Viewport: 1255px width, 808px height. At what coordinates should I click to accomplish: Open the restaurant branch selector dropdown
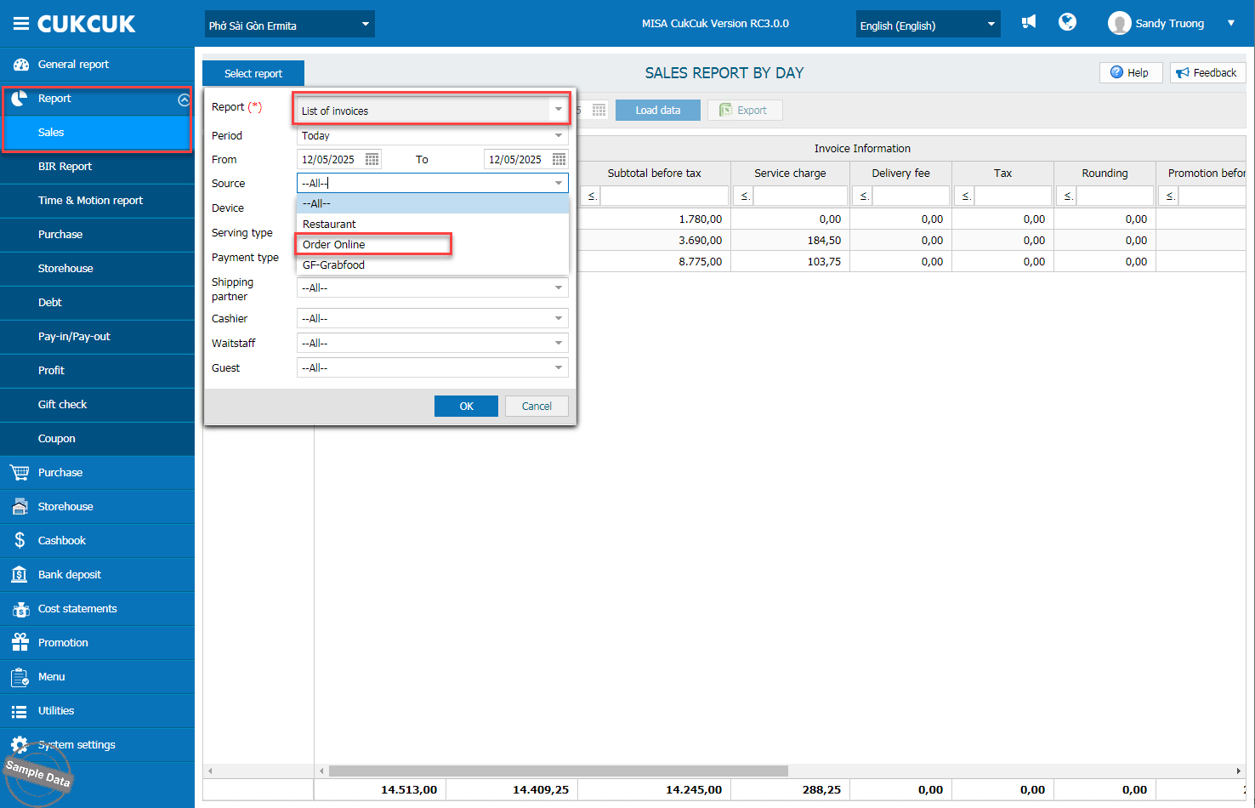click(x=289, y=25)
